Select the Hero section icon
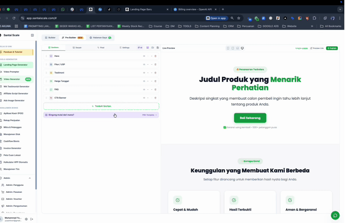This screenshot has width=345, height=223. (51, 56)
